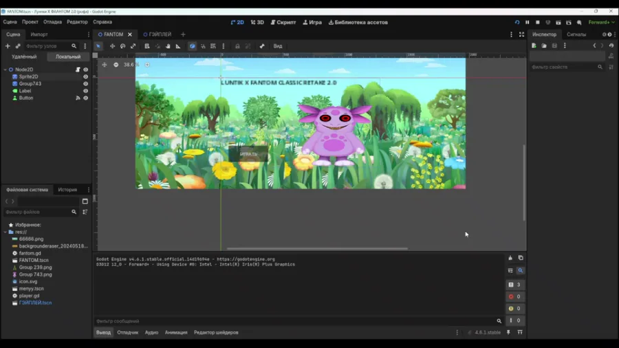Open the Библиотека ассетов workspace
Image resolution: width=619 pixels, height=348 pixels.
pos(358,23)
